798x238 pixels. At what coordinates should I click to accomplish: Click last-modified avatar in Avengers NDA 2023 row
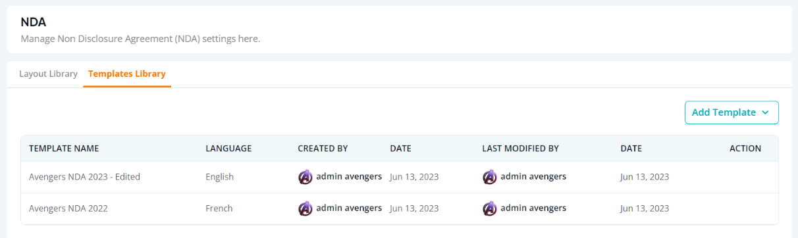pos(490,177)
